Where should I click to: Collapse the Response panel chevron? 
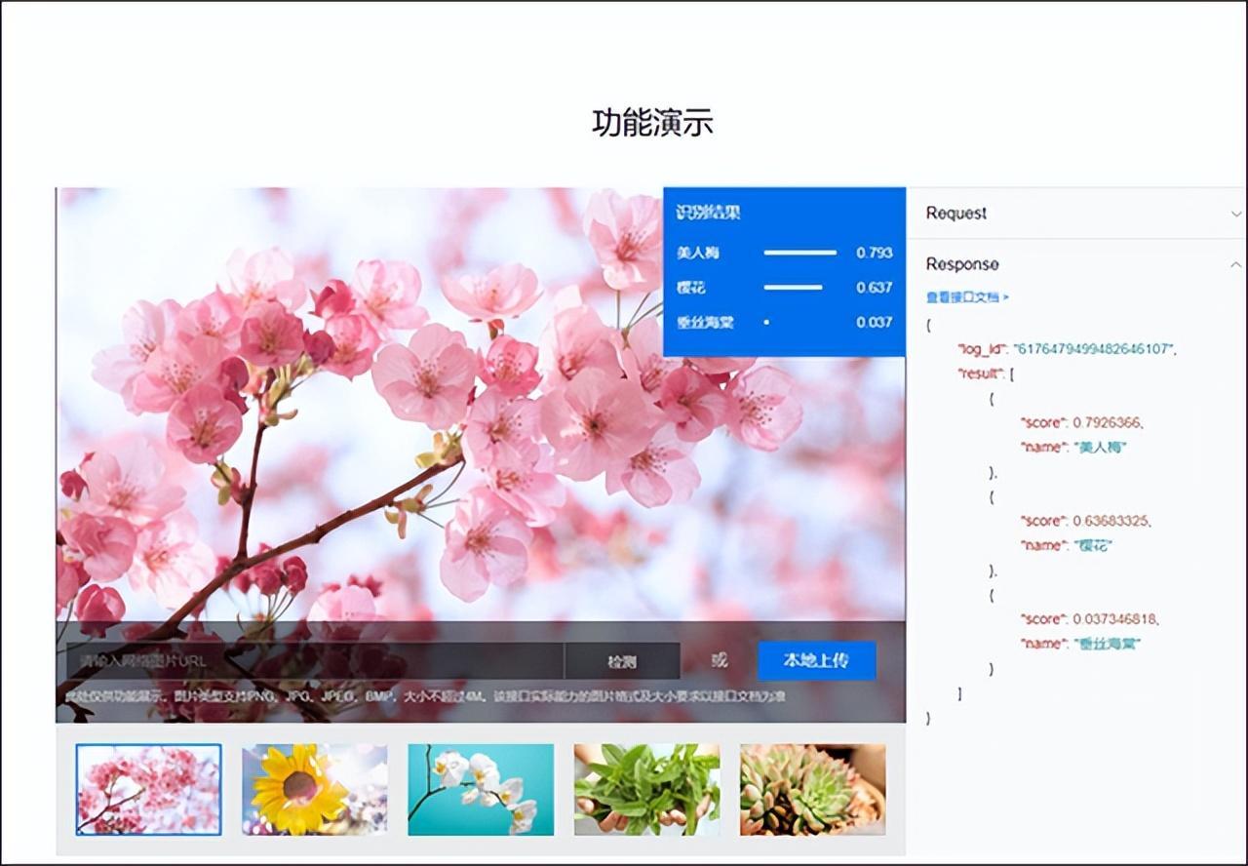[1235, 264]
